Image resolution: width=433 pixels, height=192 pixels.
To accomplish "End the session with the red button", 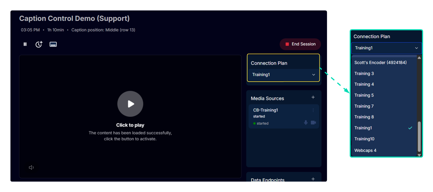I will (300, 44).
